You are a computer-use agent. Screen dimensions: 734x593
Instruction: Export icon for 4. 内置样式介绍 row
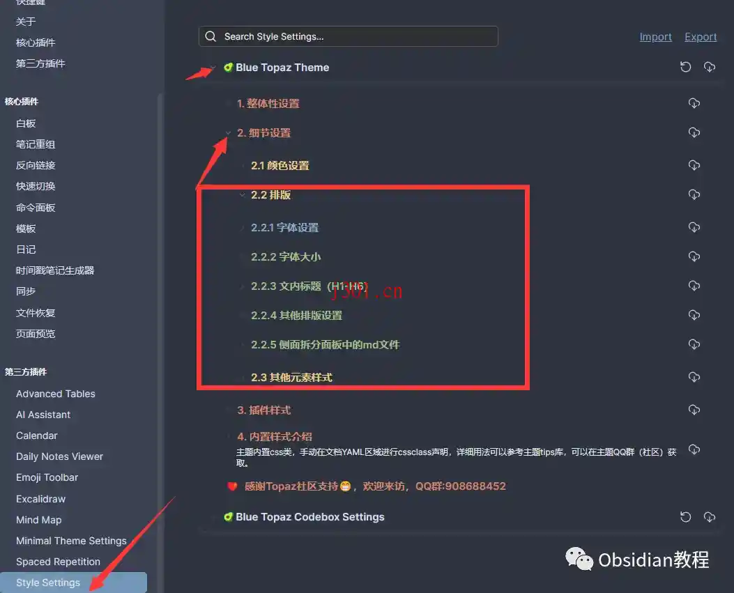[x=694, y=449]
